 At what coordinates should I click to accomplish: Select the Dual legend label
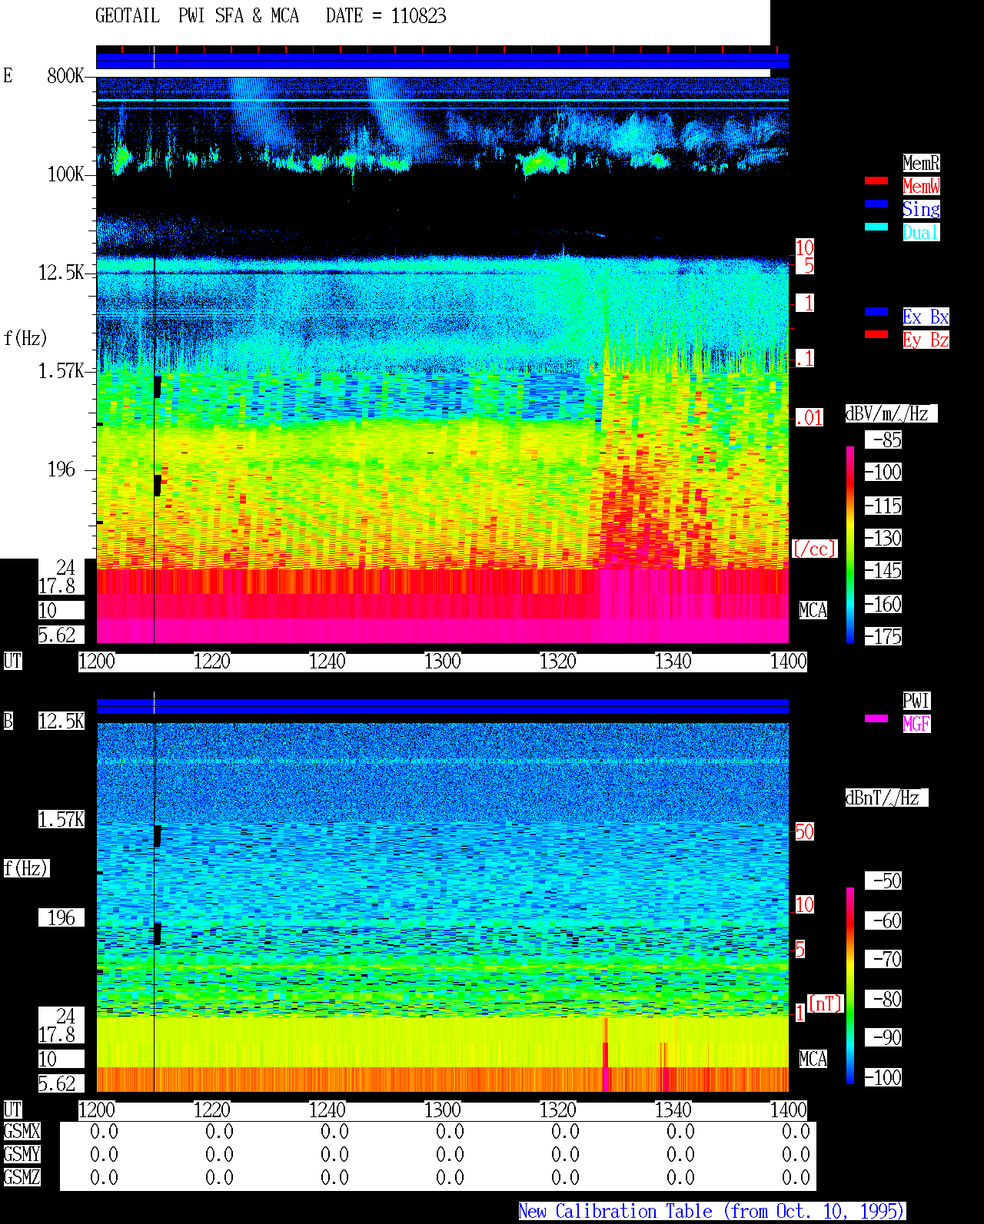coord(921,232)
